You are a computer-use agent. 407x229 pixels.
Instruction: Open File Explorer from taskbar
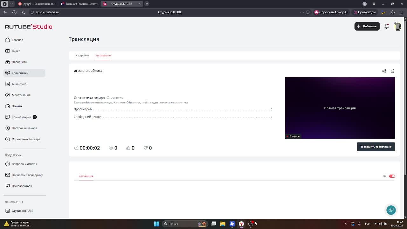tap(223, 224)
